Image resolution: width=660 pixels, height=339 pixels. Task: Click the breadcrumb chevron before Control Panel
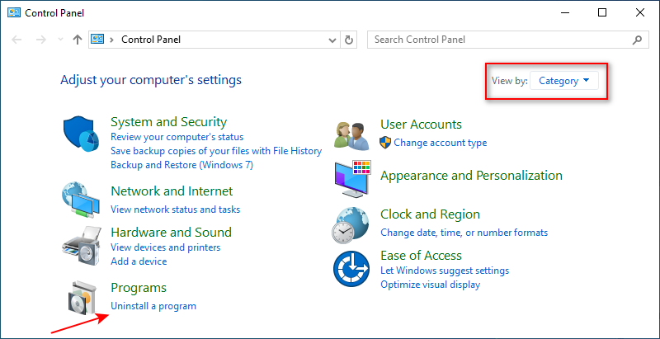click(x=111, y=40)
